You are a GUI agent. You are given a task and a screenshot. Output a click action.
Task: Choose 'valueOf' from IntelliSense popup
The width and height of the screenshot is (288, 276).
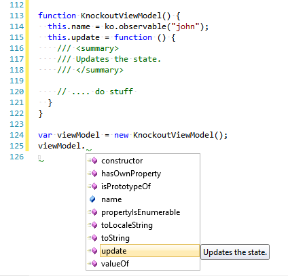pyautogui.click(x=143, y=264)
